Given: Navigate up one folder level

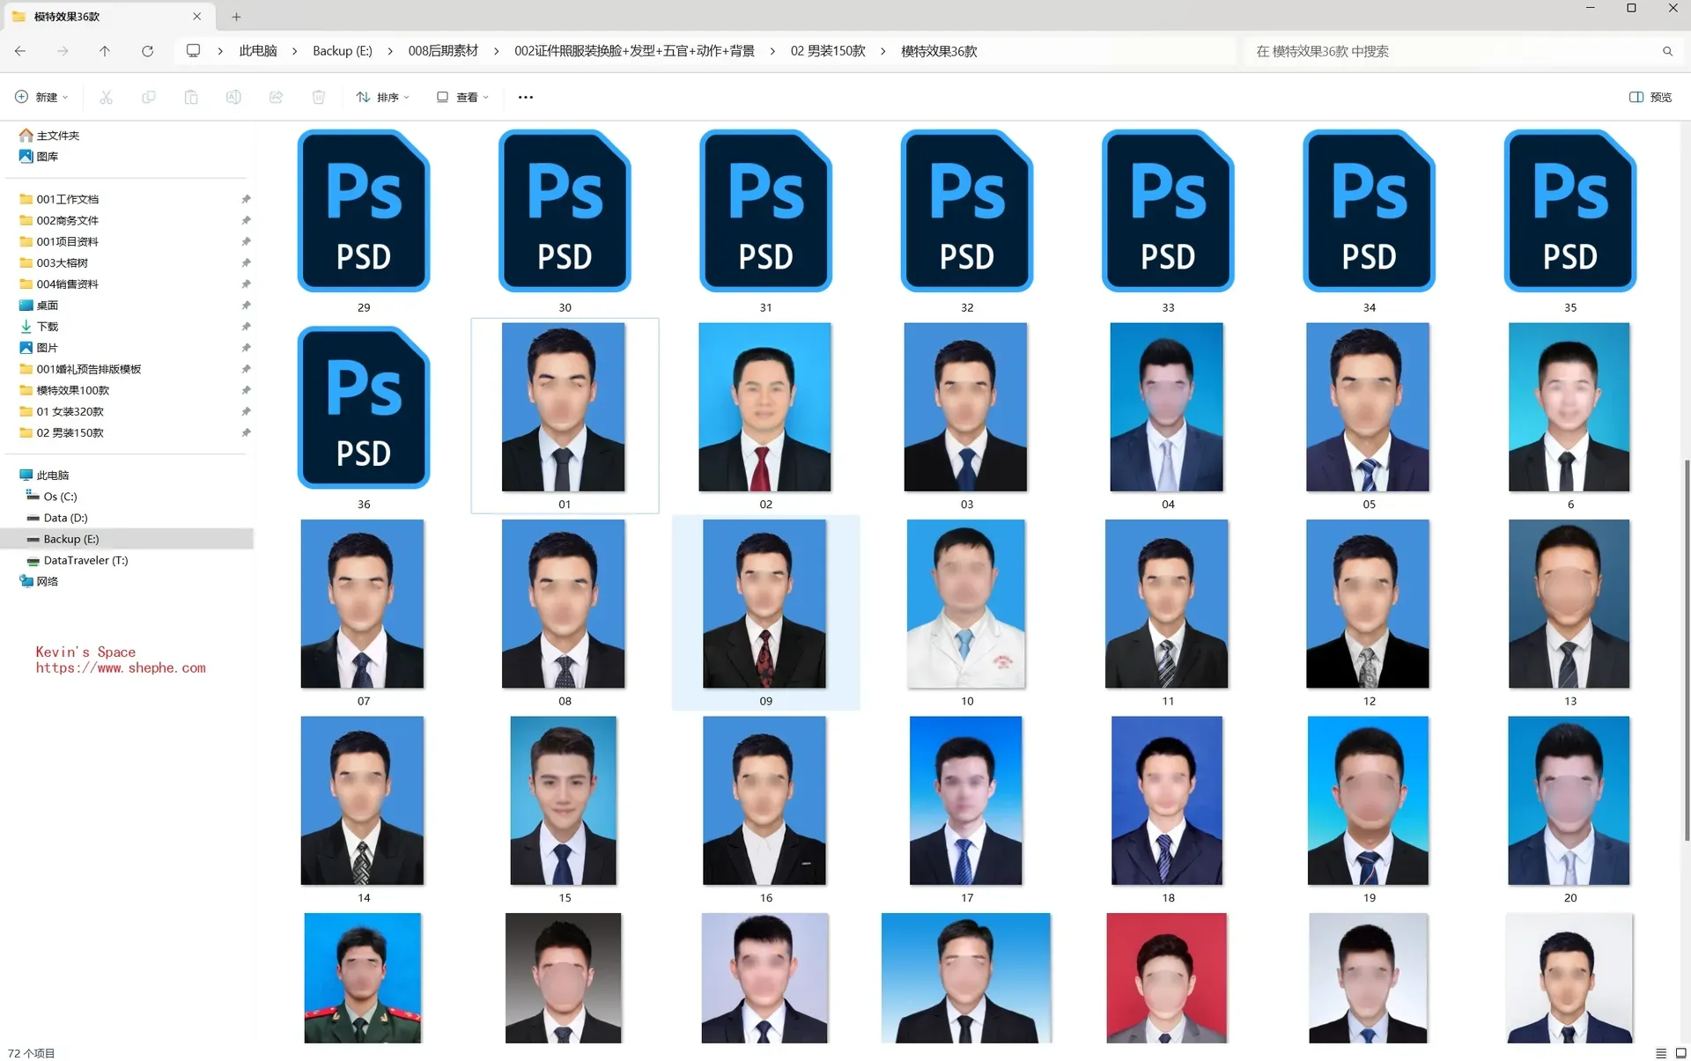Looking at the screenshot, I should point(105,51).
